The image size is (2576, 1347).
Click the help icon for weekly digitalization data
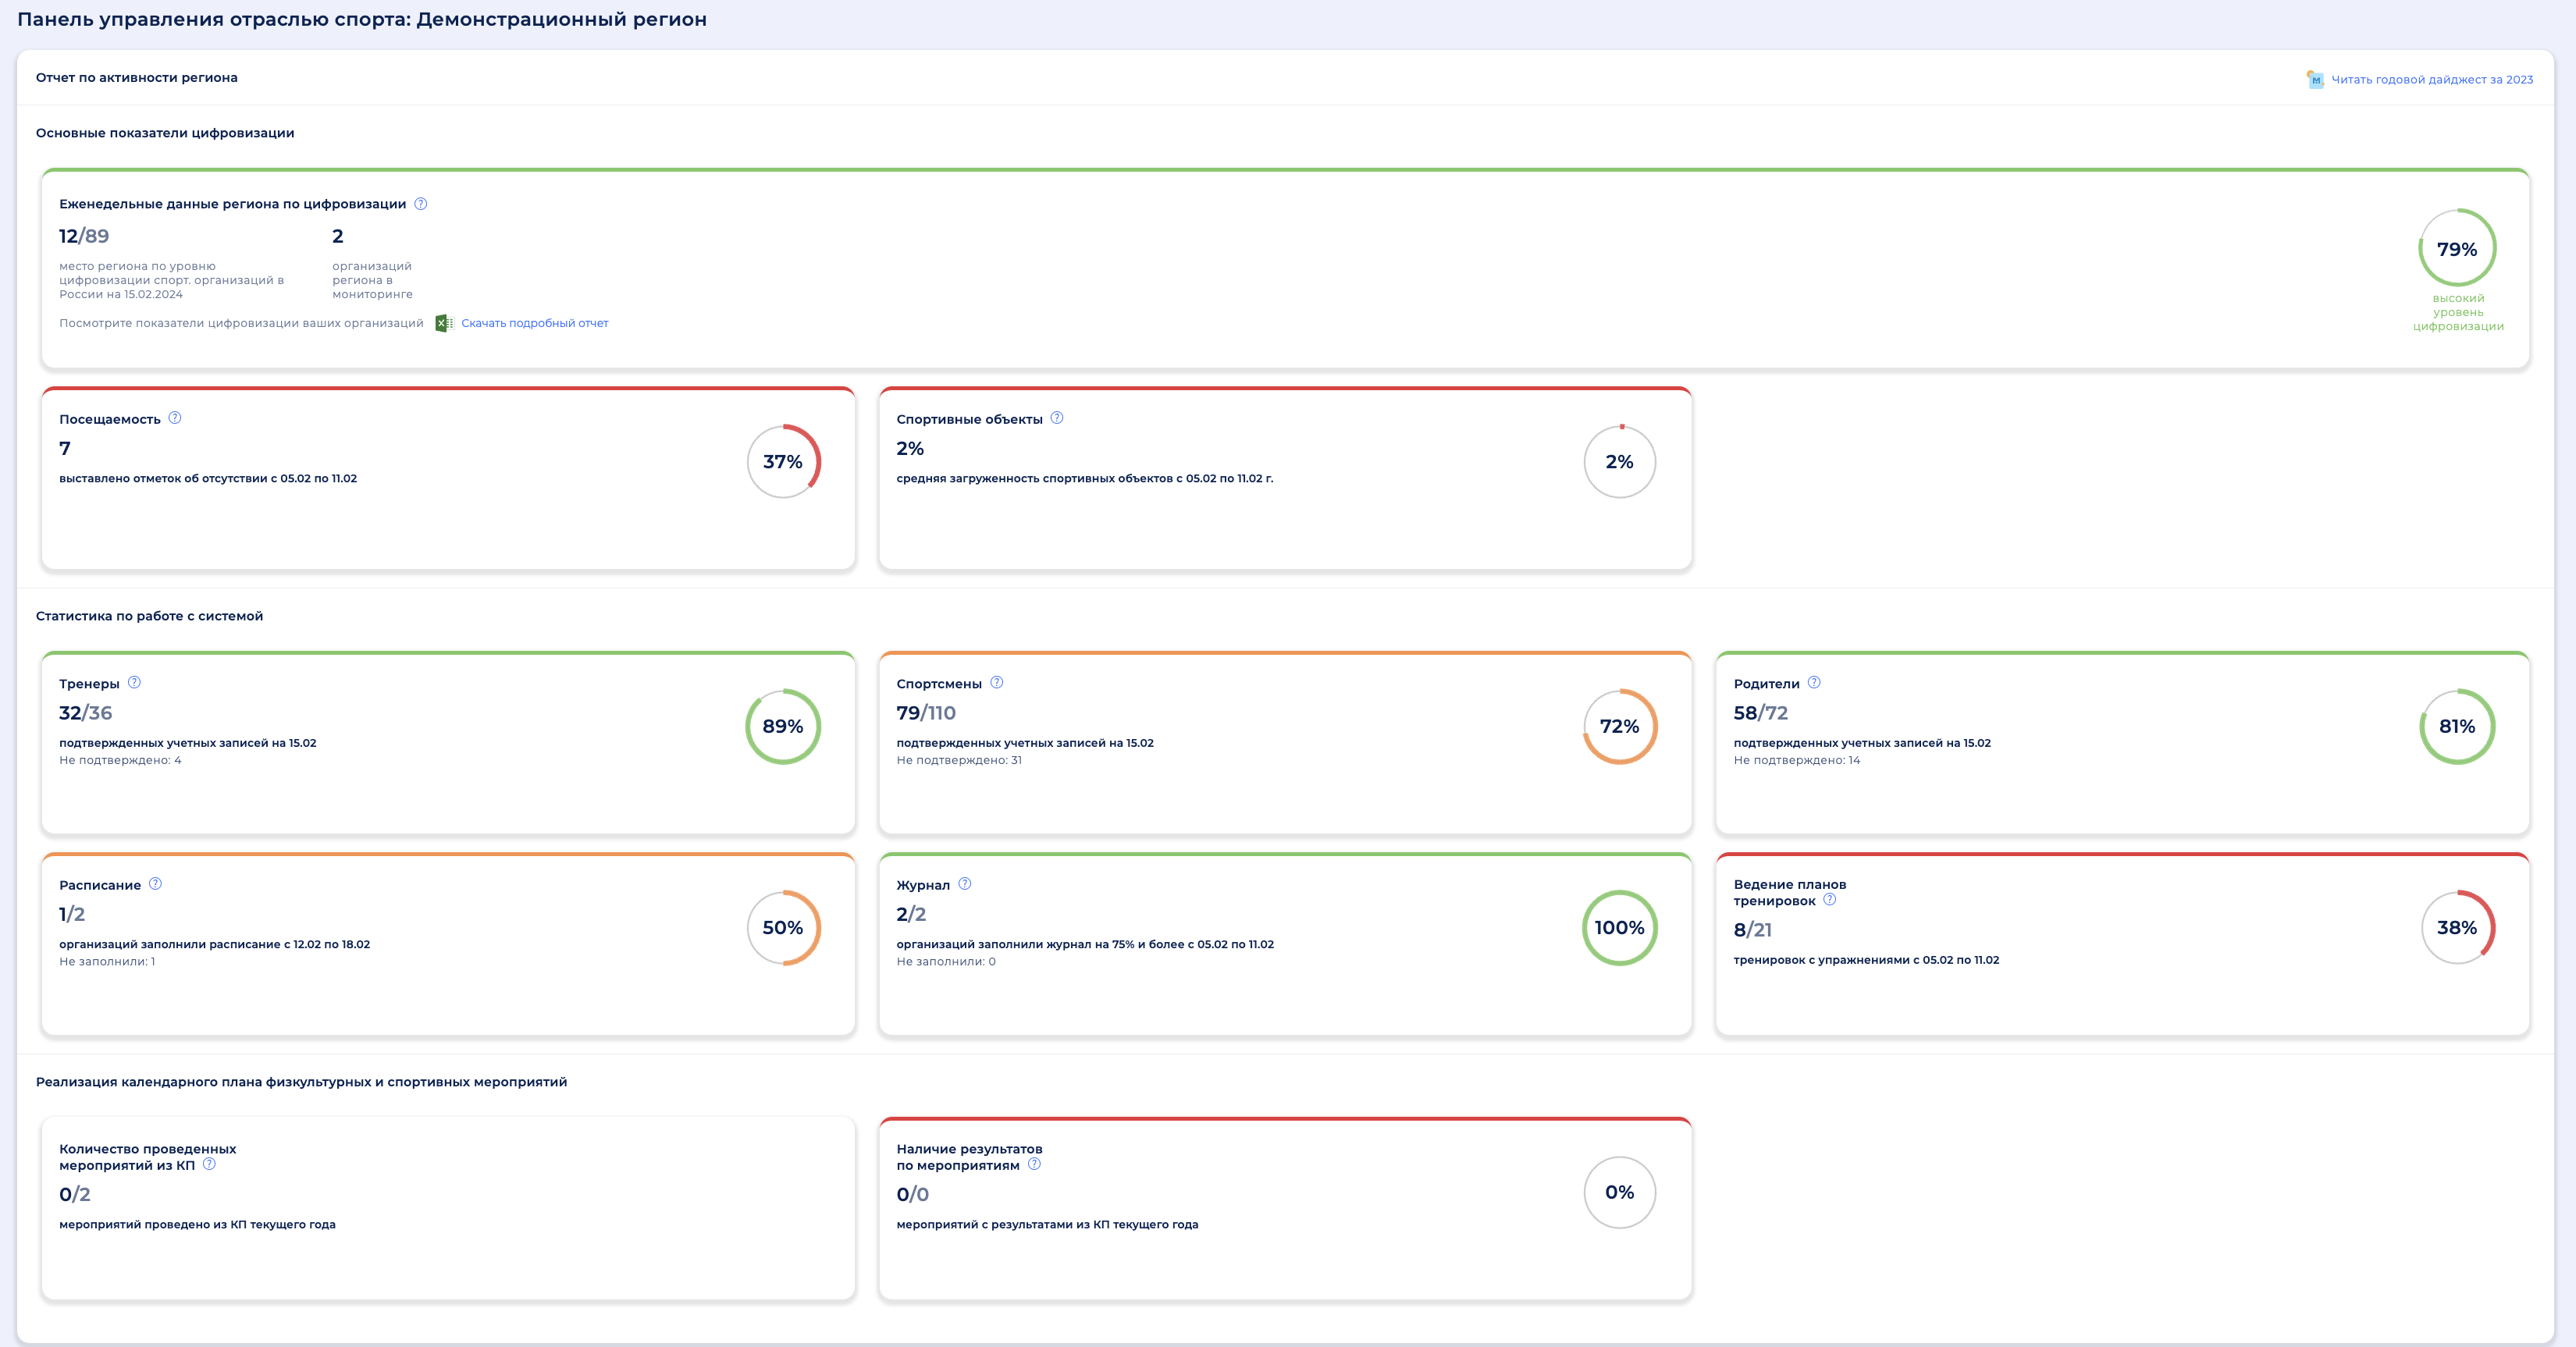click(x=421, y=204)
